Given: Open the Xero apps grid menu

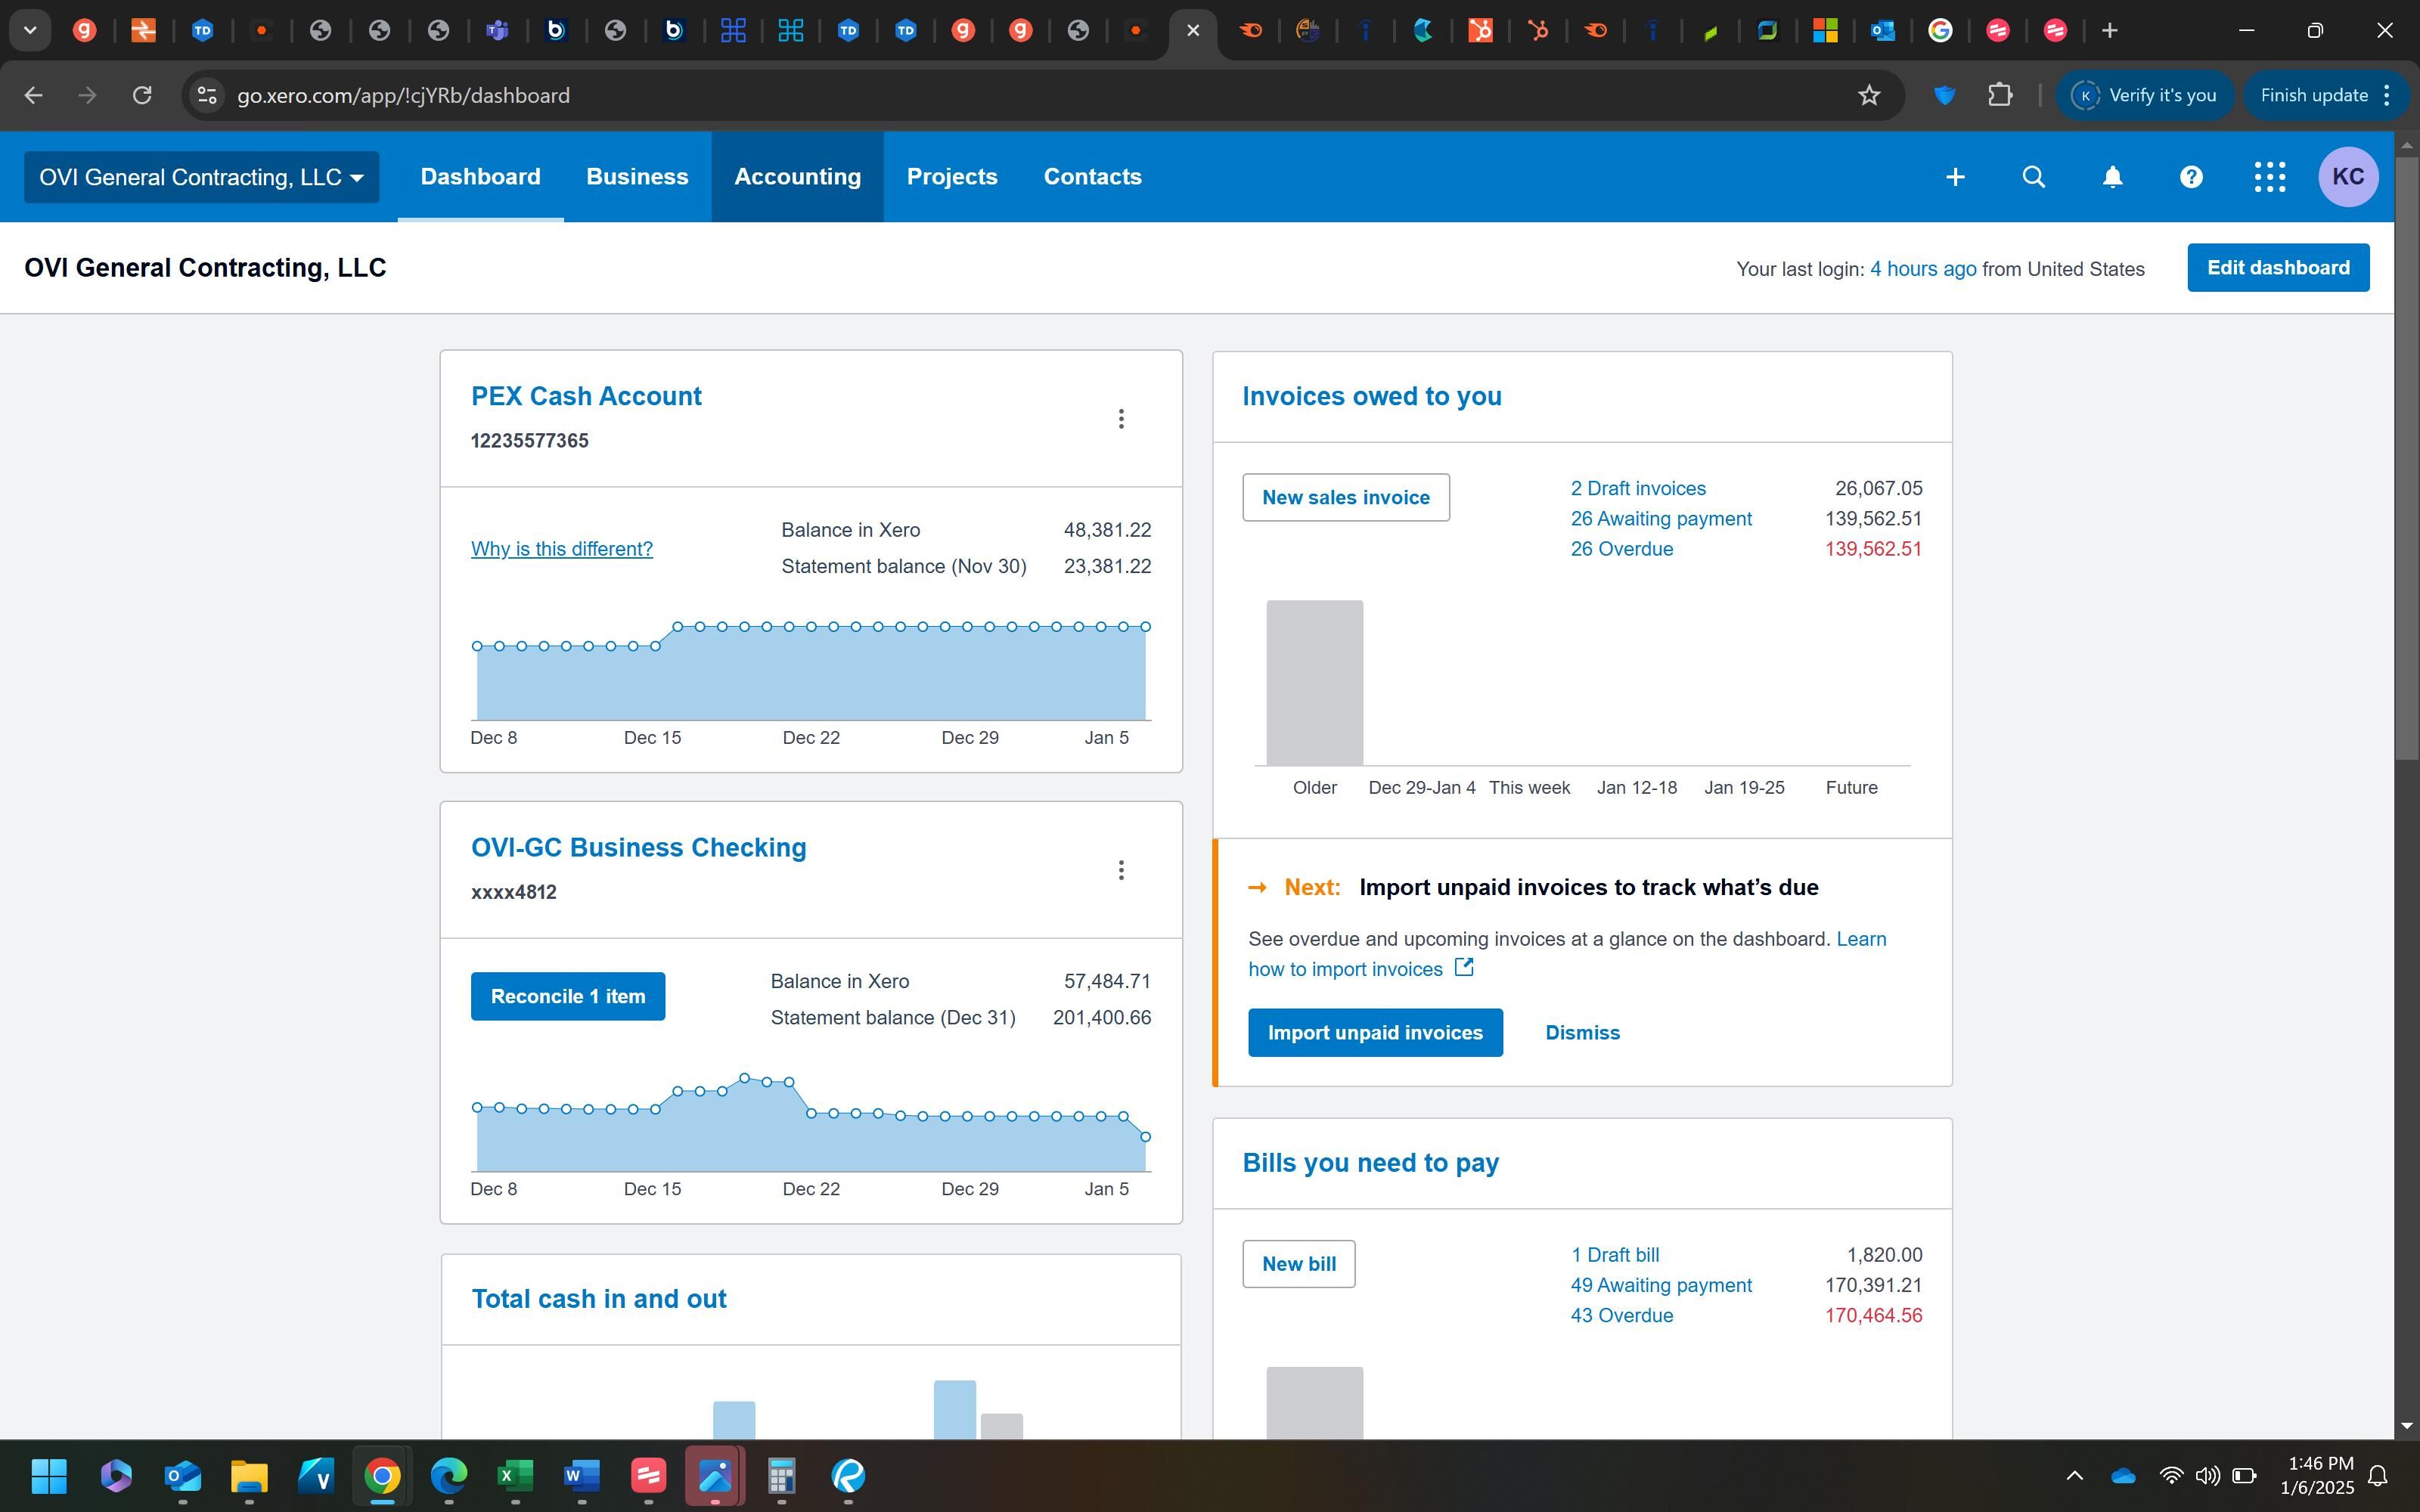Looking at the screenshot, I should 2270,177.
